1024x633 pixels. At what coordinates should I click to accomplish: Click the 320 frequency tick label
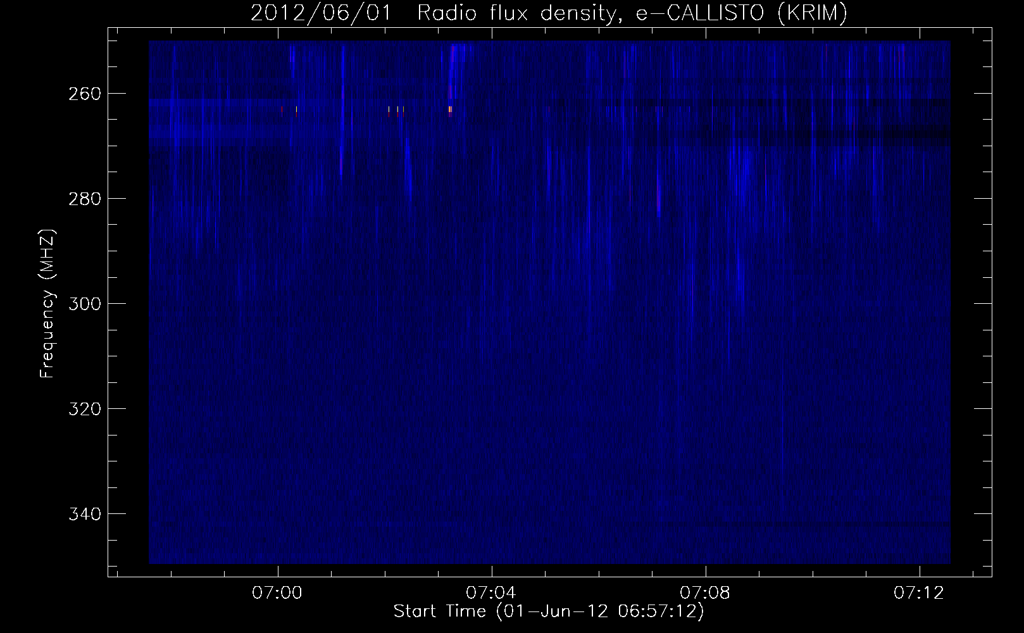(84, 409)
